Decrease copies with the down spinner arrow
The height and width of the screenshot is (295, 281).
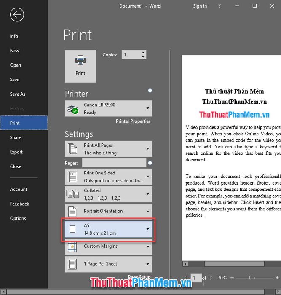(143, 57)
